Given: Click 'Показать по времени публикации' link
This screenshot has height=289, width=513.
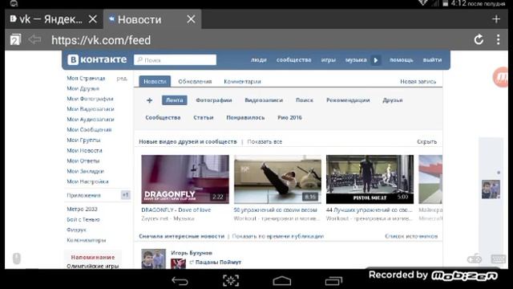Looking at the screenshot, I should tap(278, 236).
